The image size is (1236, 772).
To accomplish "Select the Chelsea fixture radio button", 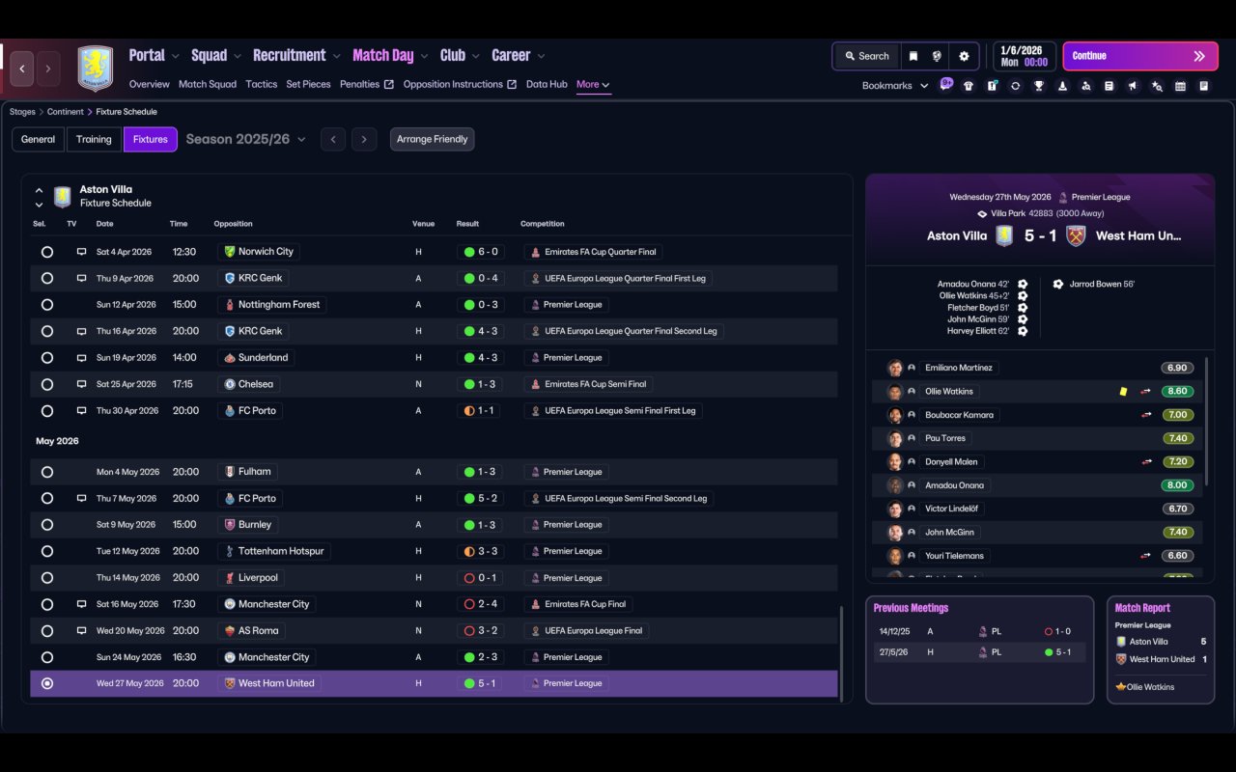I will (47, 384).
